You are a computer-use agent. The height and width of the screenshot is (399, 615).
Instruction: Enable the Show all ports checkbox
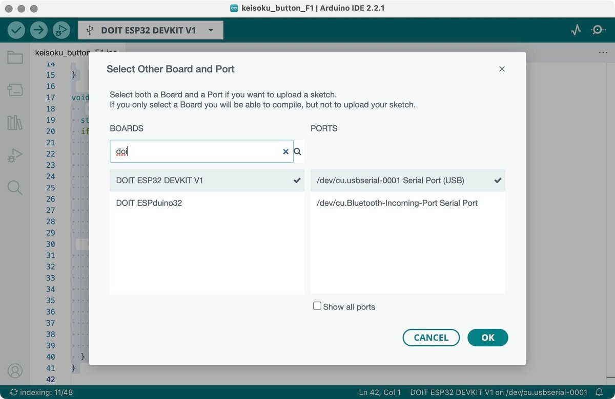click(x=317, y=306)
